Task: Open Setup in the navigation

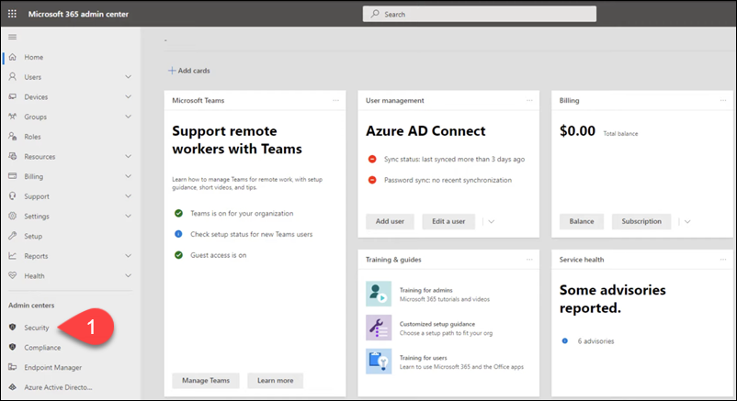Action: (33, 236)
